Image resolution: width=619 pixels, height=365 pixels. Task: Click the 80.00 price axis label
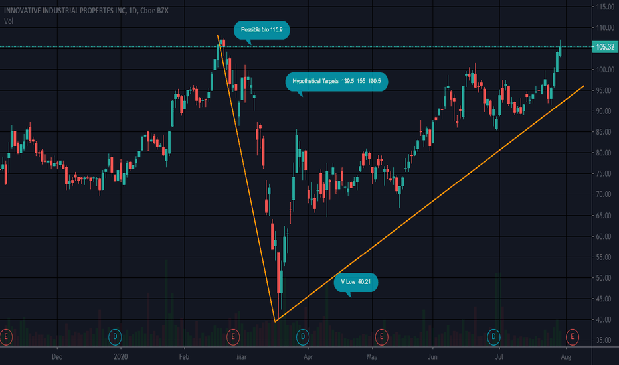[x=605, y=153]
